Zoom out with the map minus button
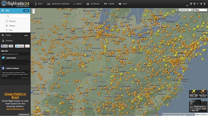Image resolution: width=208 pixels, height=116 pixels. point(34,13)
